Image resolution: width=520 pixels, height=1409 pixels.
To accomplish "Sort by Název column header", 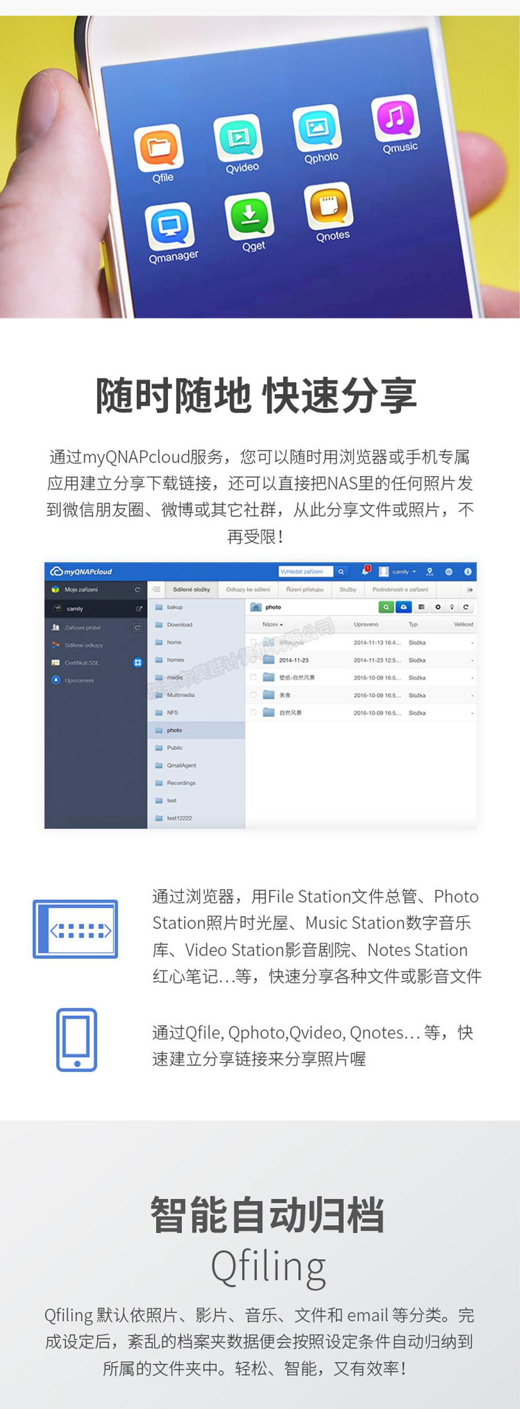I will click(272, 624).
